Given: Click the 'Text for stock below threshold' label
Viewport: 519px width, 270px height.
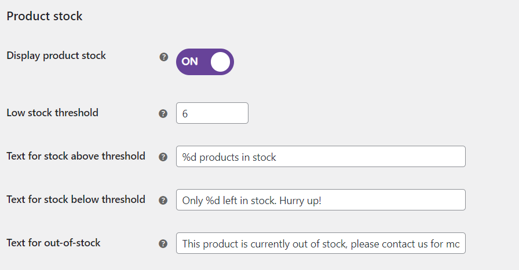Looking at the screenshot, I should 75,199.
